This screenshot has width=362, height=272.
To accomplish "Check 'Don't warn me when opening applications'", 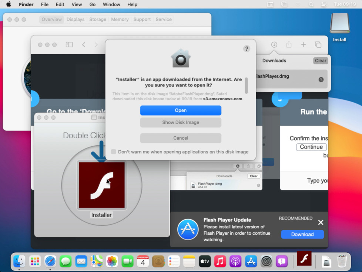I will pos(114,152).
